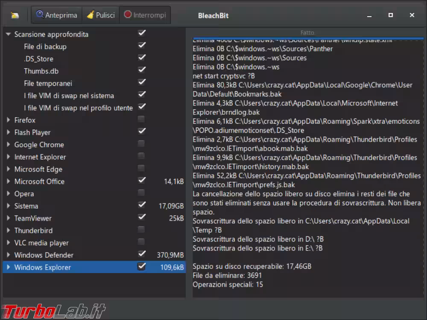Select the Windows Defender label
The image size is (427, 320).
point(44,255)
